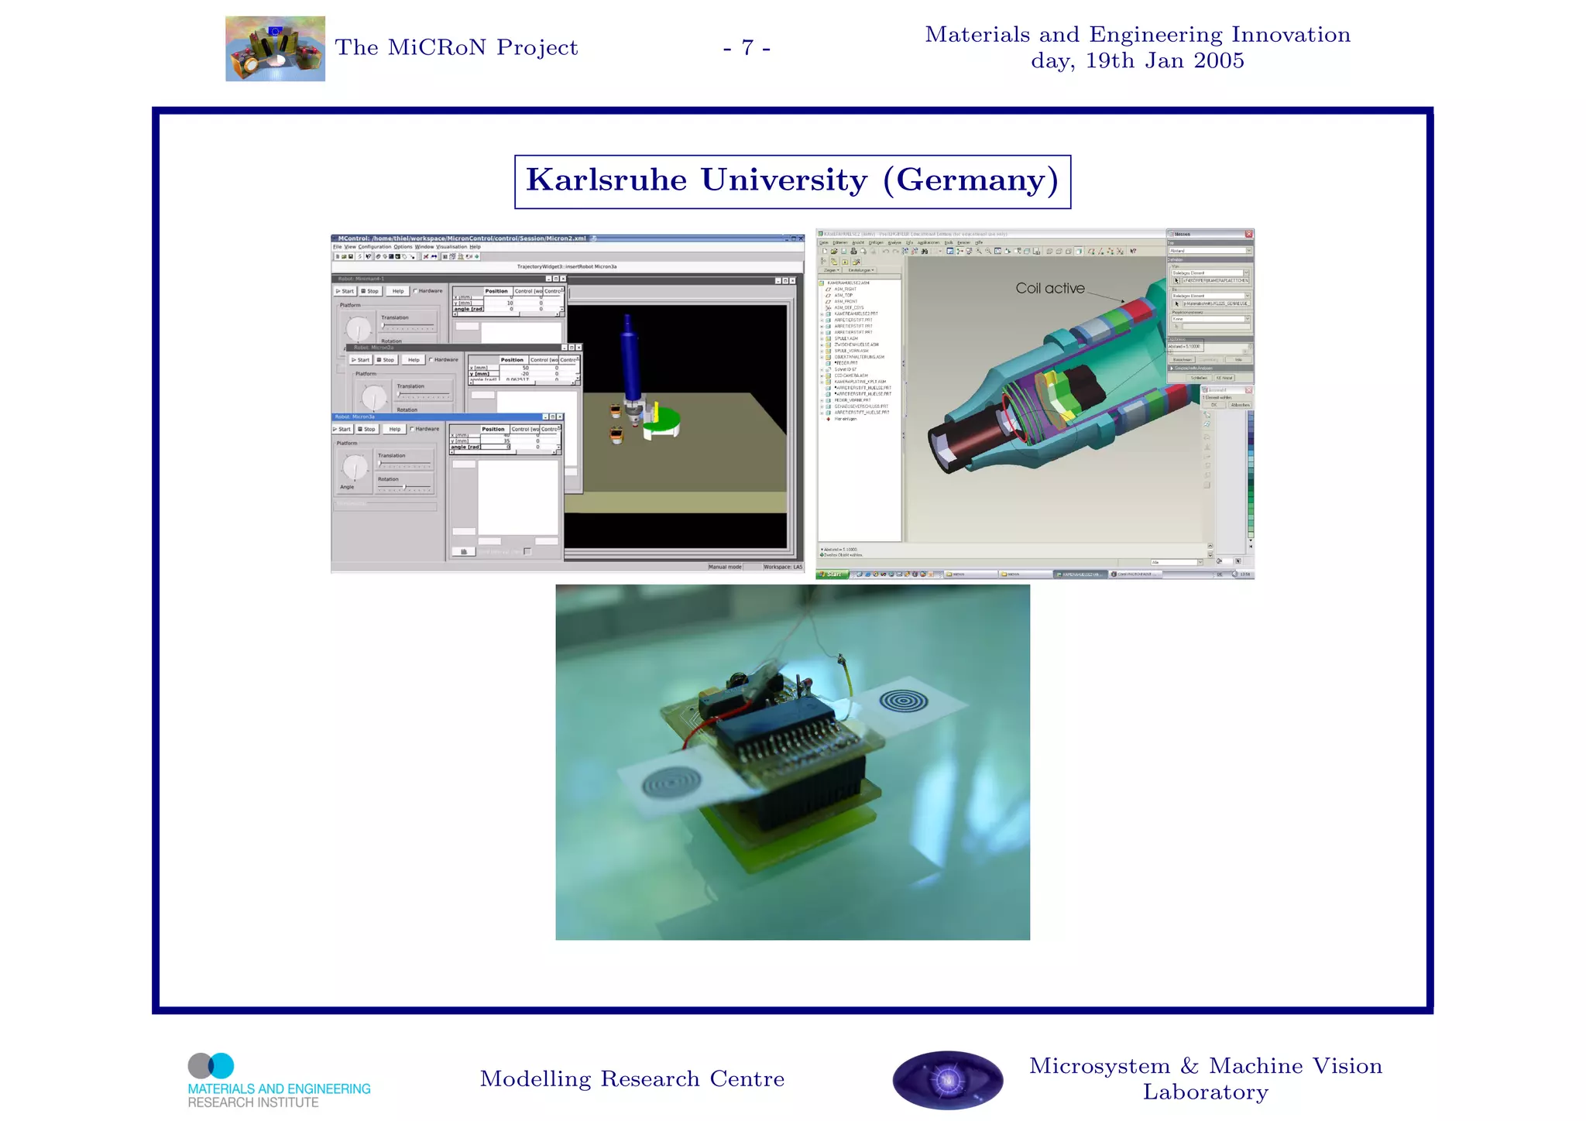The width and height of the screenshot is (1586, 1121).
Task: Click the Corel PHOTO-PAINT taskbar button
Action: (1136, 574)
